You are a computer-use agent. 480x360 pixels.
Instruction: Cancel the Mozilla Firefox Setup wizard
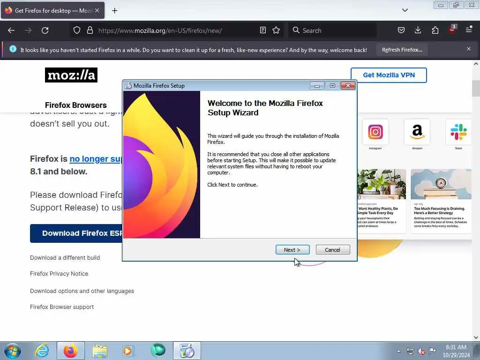point(333,250)
